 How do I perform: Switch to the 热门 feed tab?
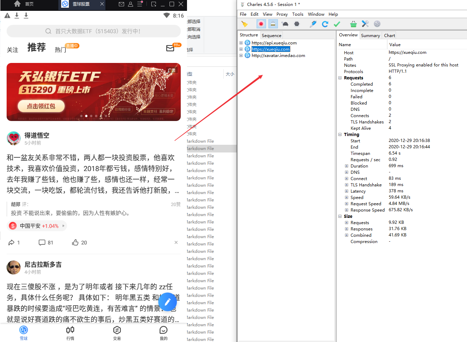click(60, 50)
